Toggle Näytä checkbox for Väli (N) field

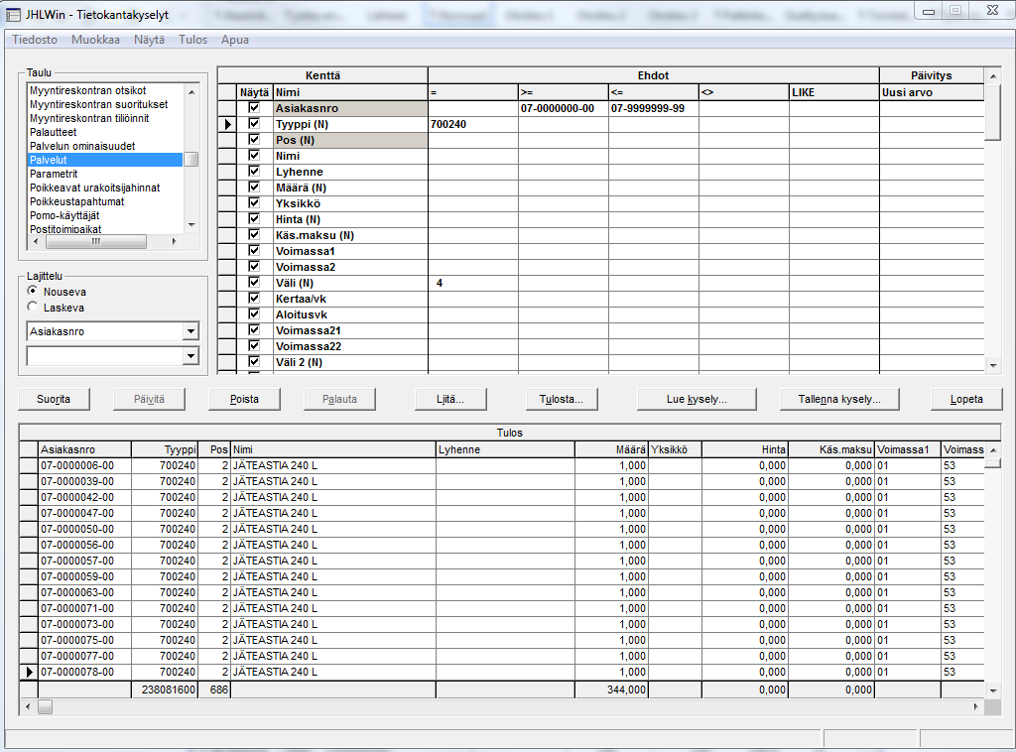tap(254, 283)
